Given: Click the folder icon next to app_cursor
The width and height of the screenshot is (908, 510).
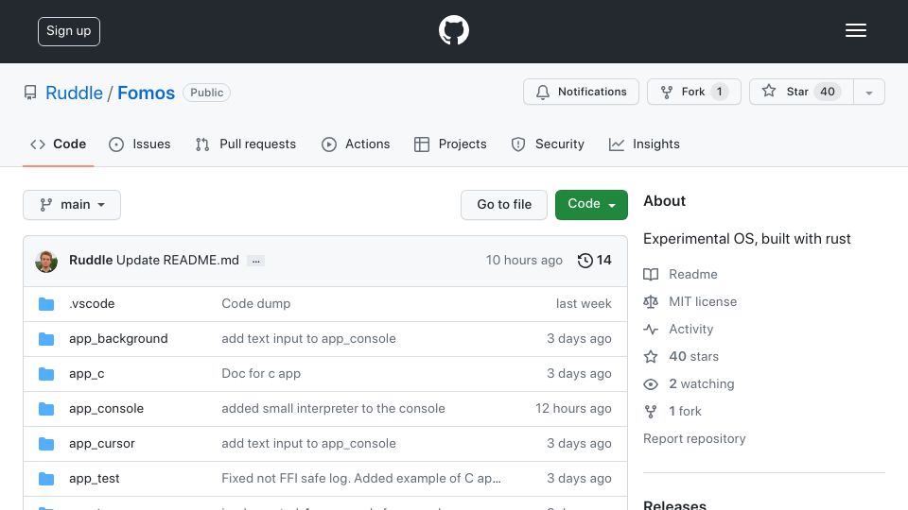Looking at the screenshot, I should click(46, 444).
